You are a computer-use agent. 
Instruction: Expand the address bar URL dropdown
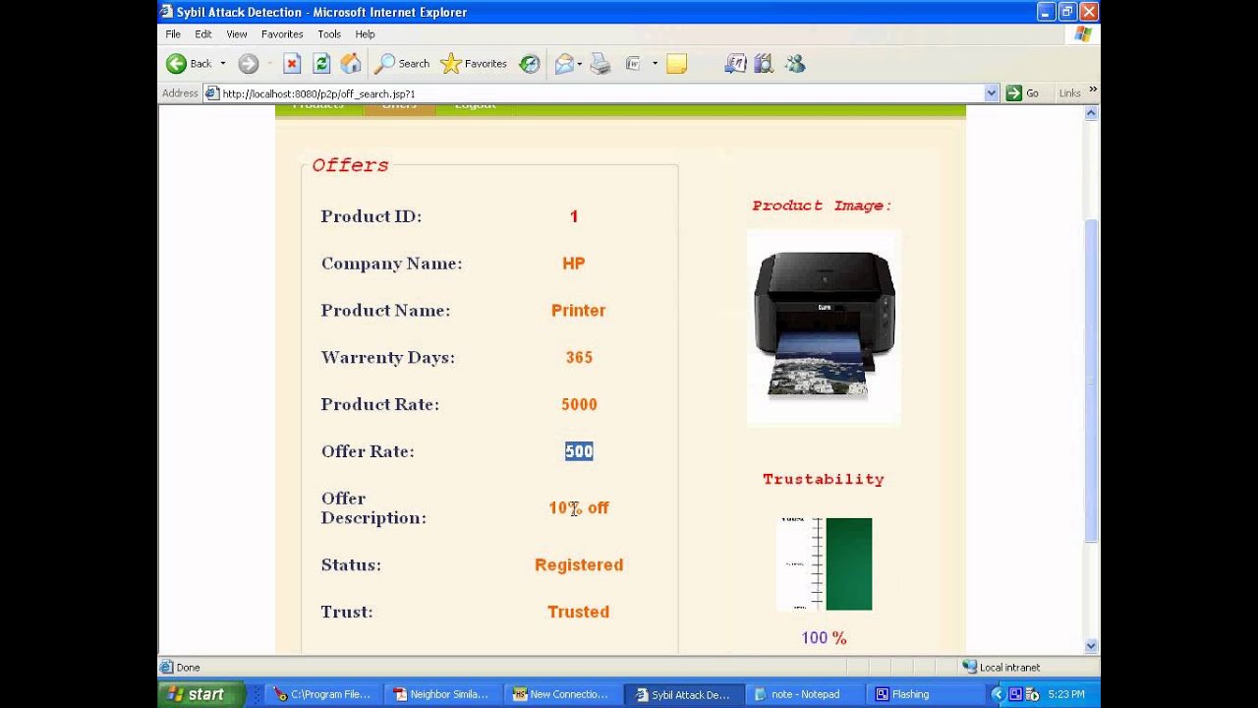point(992,93)
